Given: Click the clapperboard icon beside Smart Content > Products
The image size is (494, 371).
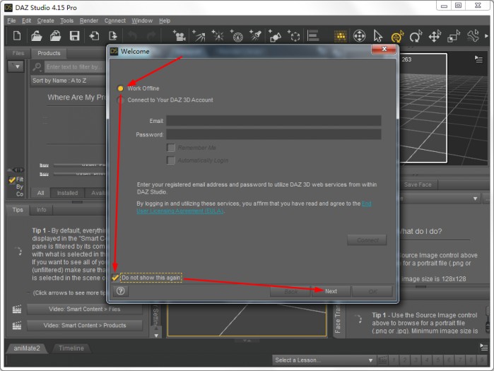Looking at the screenshot, I should pyautogui.click(x=17, y=325).
